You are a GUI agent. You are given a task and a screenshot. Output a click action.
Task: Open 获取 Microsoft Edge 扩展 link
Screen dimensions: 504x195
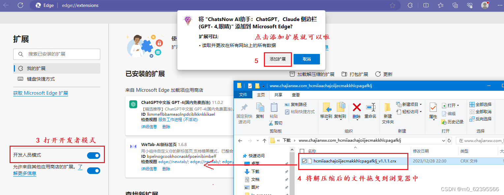(x=41, y=93)
